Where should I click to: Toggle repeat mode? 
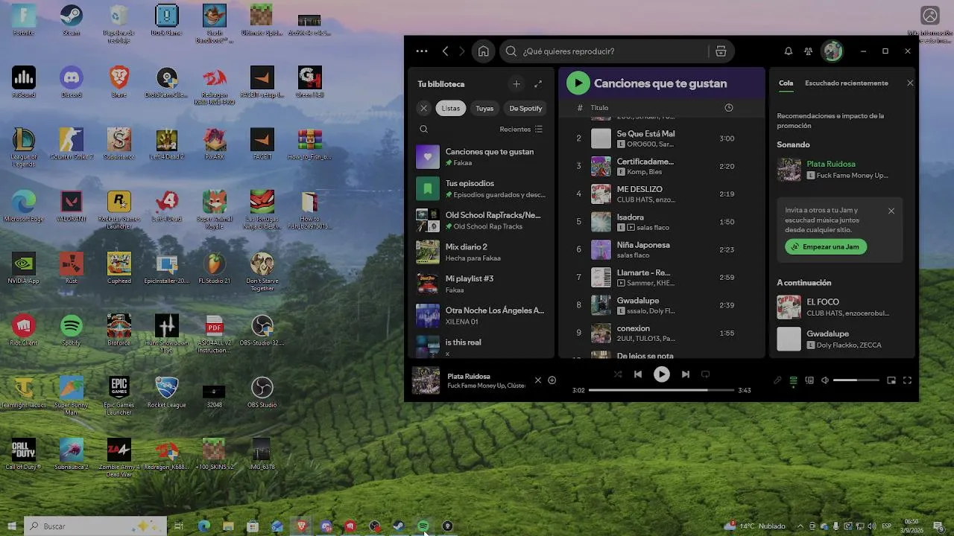click(x=705, y=374)
